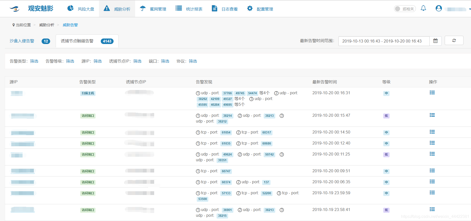Click the 低 level badge for 00:15:47 row

pos(386,116)
